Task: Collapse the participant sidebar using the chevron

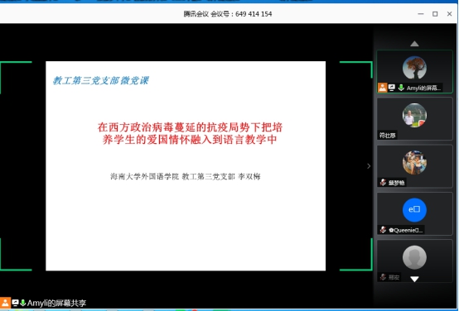Action: tap(369, 166)
